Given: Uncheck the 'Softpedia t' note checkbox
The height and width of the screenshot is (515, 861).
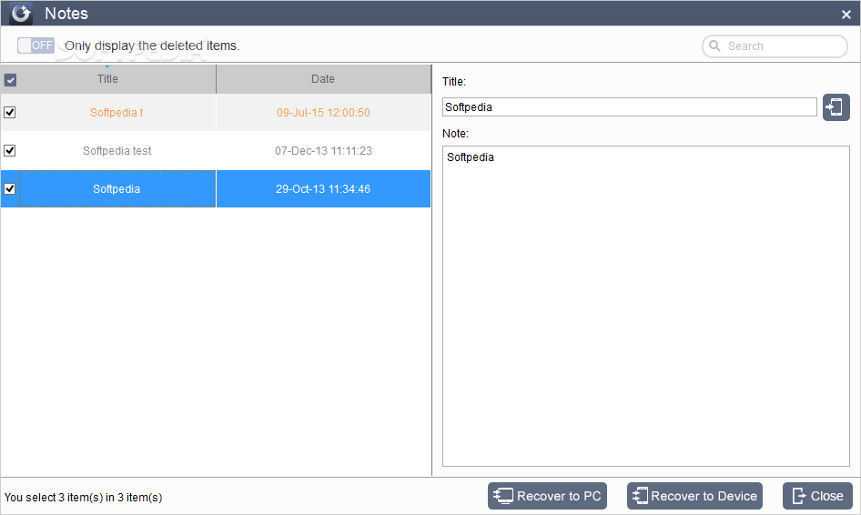Looking at the screenshot, I should (9, 113).
